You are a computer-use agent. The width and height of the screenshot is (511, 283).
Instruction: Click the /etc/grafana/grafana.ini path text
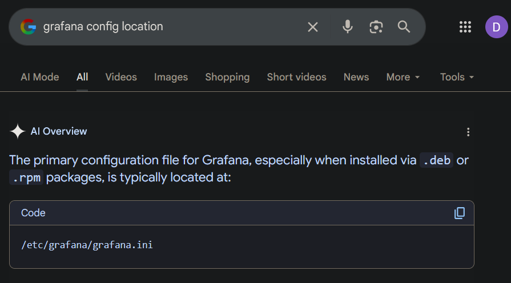[87, 245]
